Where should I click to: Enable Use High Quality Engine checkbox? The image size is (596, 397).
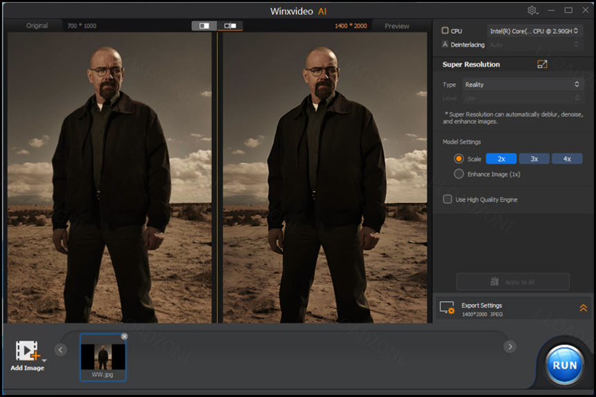448,199
